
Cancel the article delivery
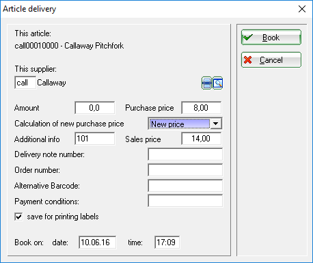pos(271,60)
